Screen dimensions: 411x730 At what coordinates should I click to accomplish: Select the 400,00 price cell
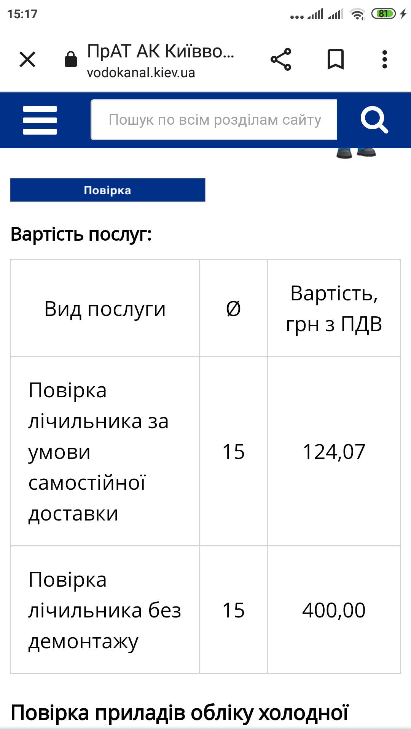tap(334, 610)
